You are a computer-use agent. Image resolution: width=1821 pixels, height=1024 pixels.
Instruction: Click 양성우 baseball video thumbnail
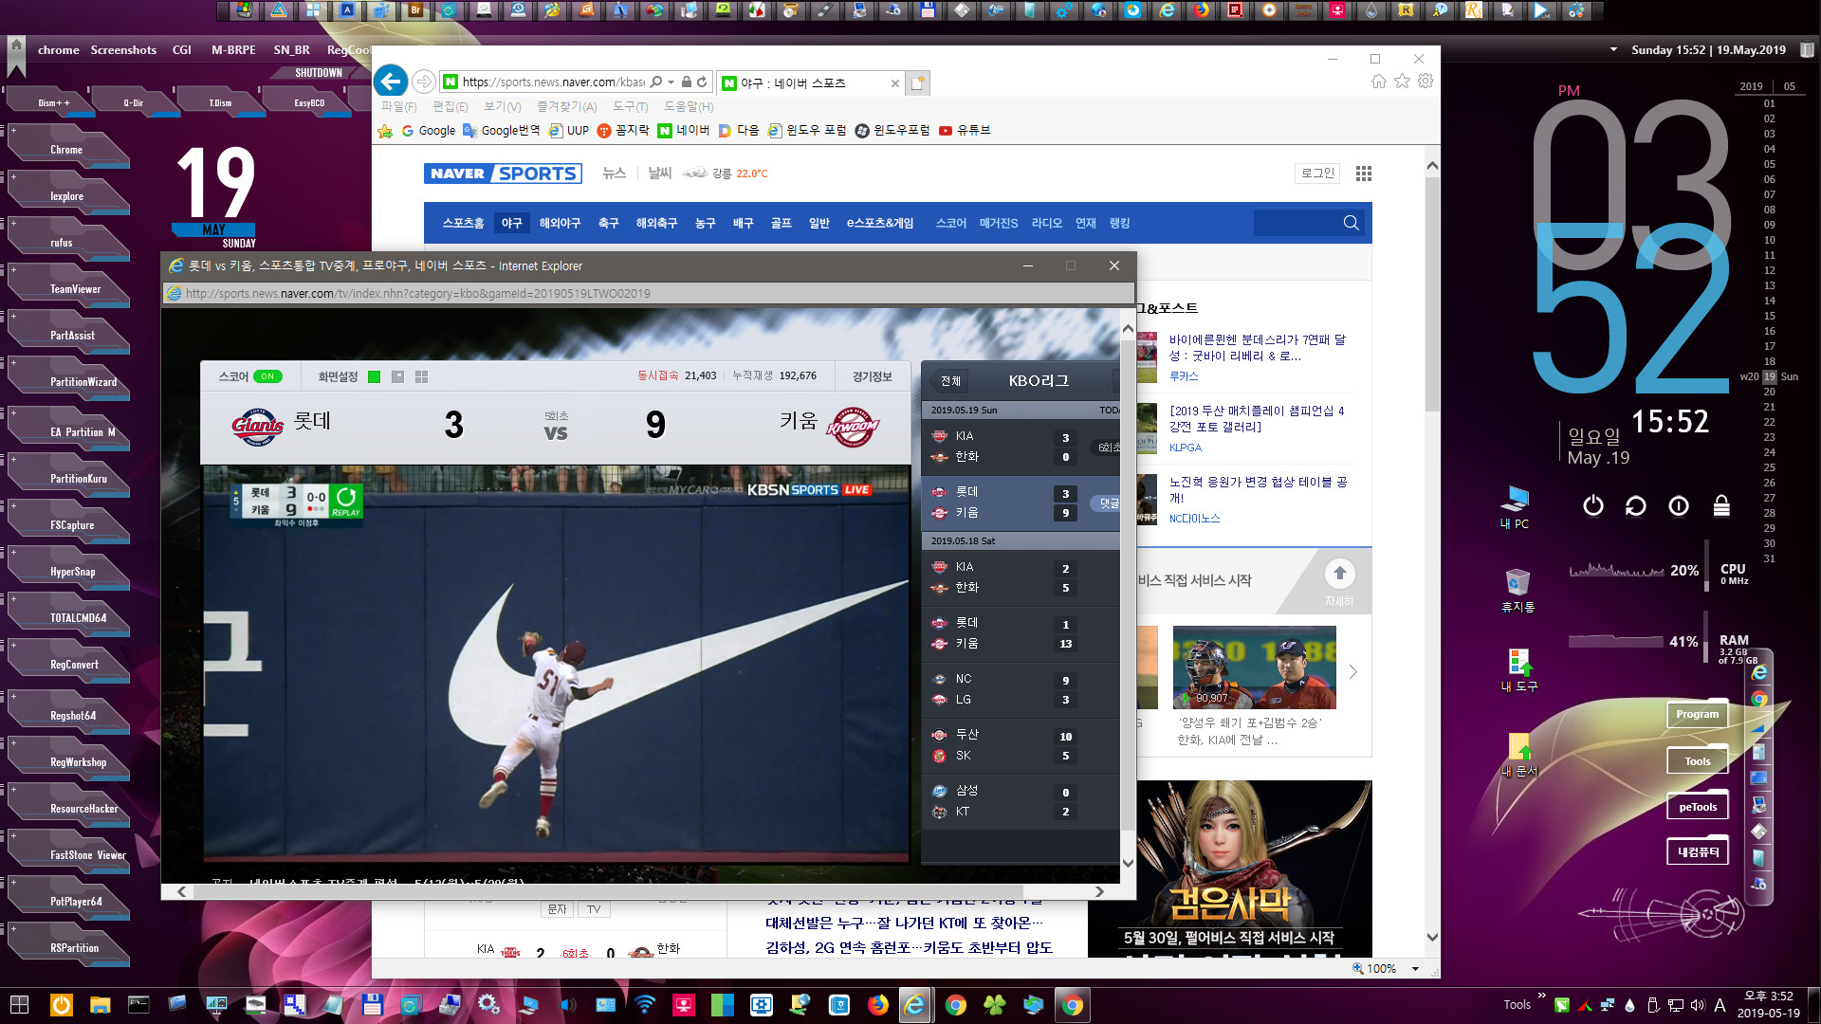1254,667
